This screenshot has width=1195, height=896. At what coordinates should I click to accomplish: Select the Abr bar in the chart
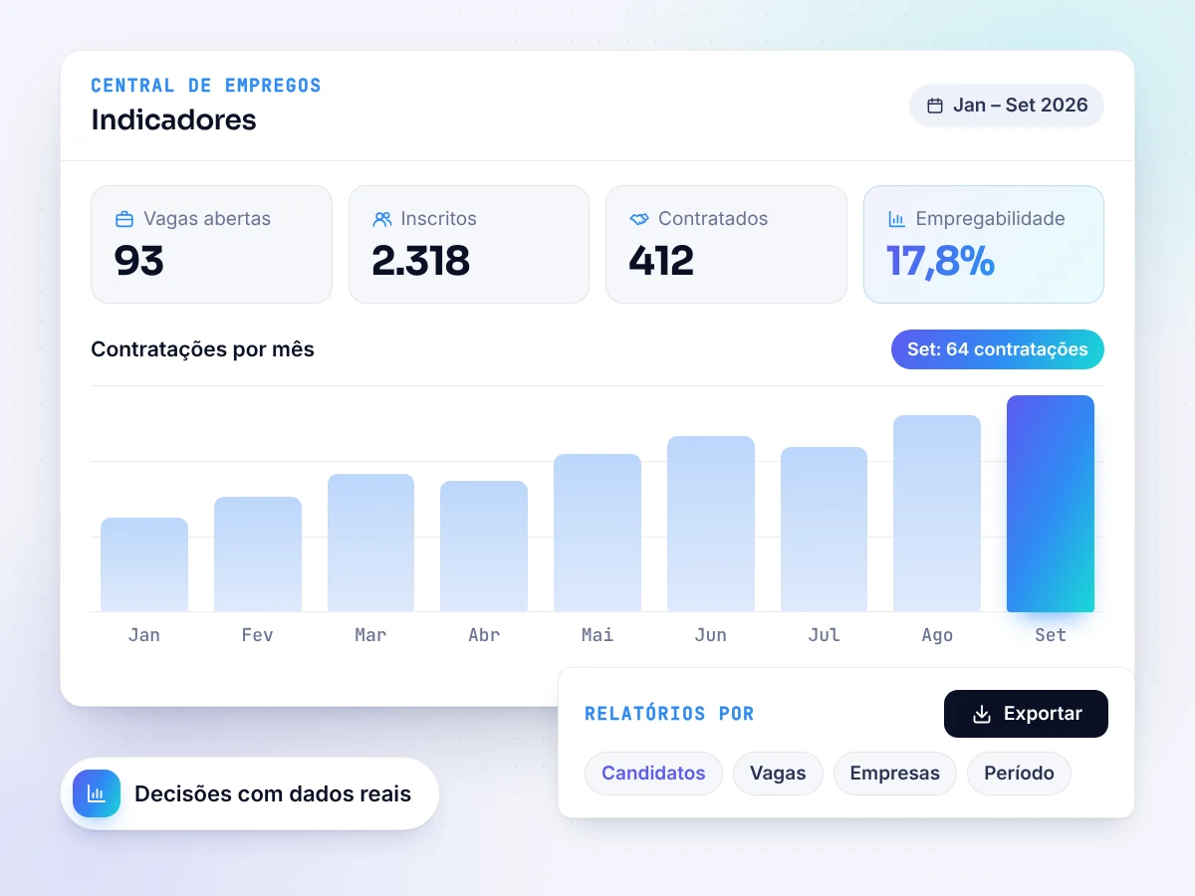coord(484,547)
